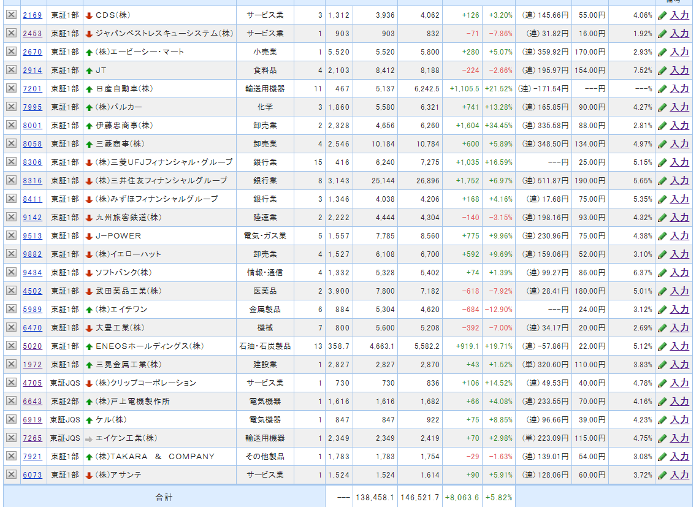The width and height of the screenshot is (699, 507).
Task: Click 入力 link on ソフトバンク(株) row
Action: (x=679, y=272)
